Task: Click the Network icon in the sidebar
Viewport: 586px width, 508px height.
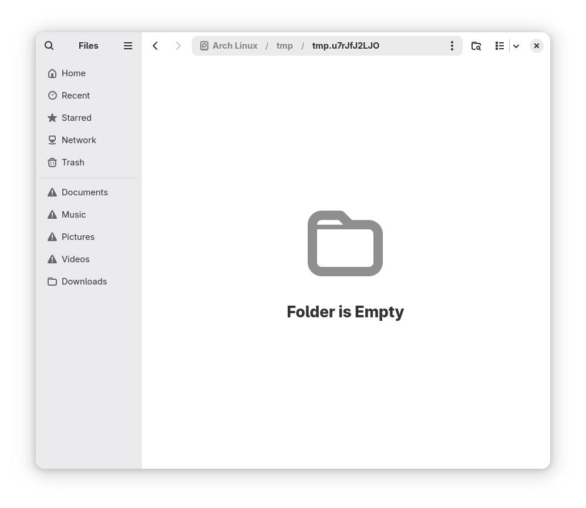Action: pyautogui.click(x=52, y=140)
